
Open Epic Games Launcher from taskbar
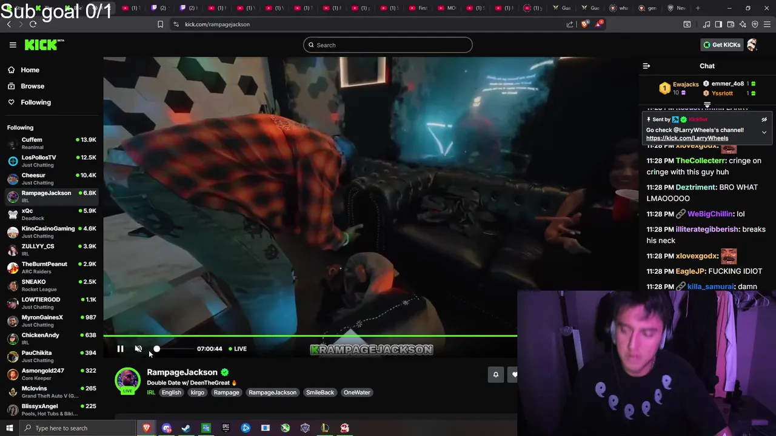coord(226,428)
